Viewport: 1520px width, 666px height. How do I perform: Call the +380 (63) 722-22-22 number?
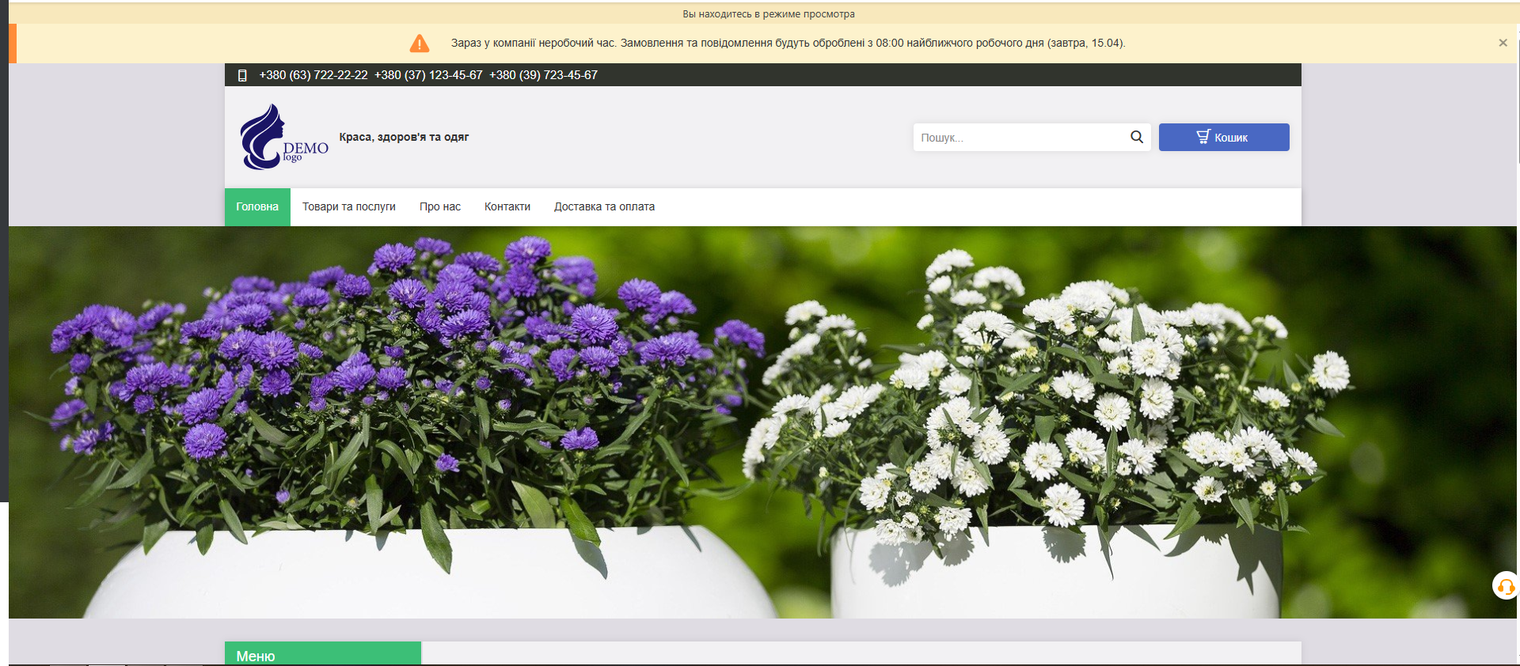pos(313,75)
